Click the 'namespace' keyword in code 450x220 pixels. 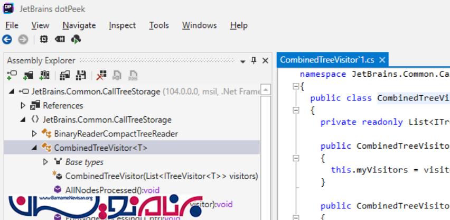(323, 74)
